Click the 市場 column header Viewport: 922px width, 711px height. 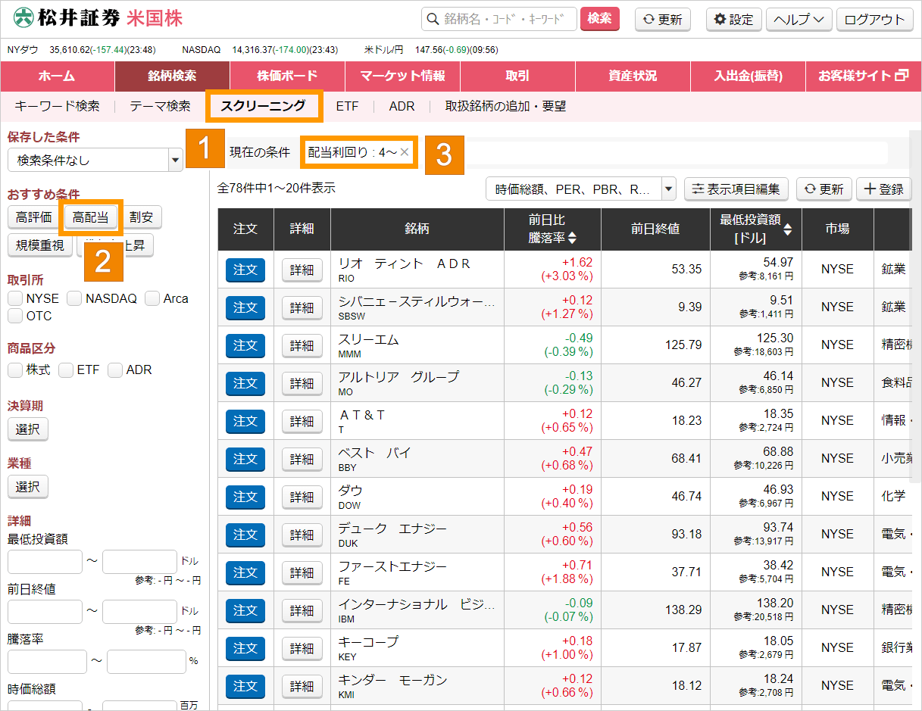tap(837, 229)
